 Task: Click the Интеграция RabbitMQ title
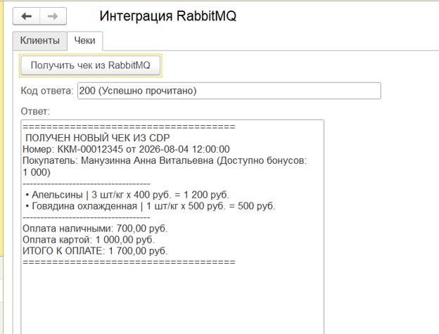coord(168,16)
